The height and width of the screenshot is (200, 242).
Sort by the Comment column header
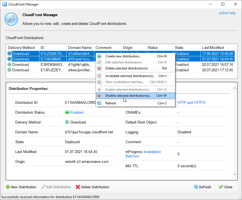107,48
